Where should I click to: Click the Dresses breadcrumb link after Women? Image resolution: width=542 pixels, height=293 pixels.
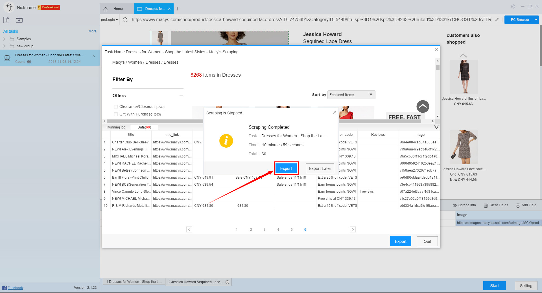(153, 62)
